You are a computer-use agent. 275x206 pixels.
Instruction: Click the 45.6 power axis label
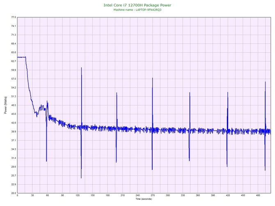(14, 114)
